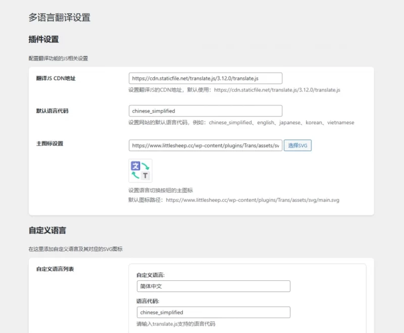Select the main.svg language switch icon thumbnail

[x=139, y=170]
